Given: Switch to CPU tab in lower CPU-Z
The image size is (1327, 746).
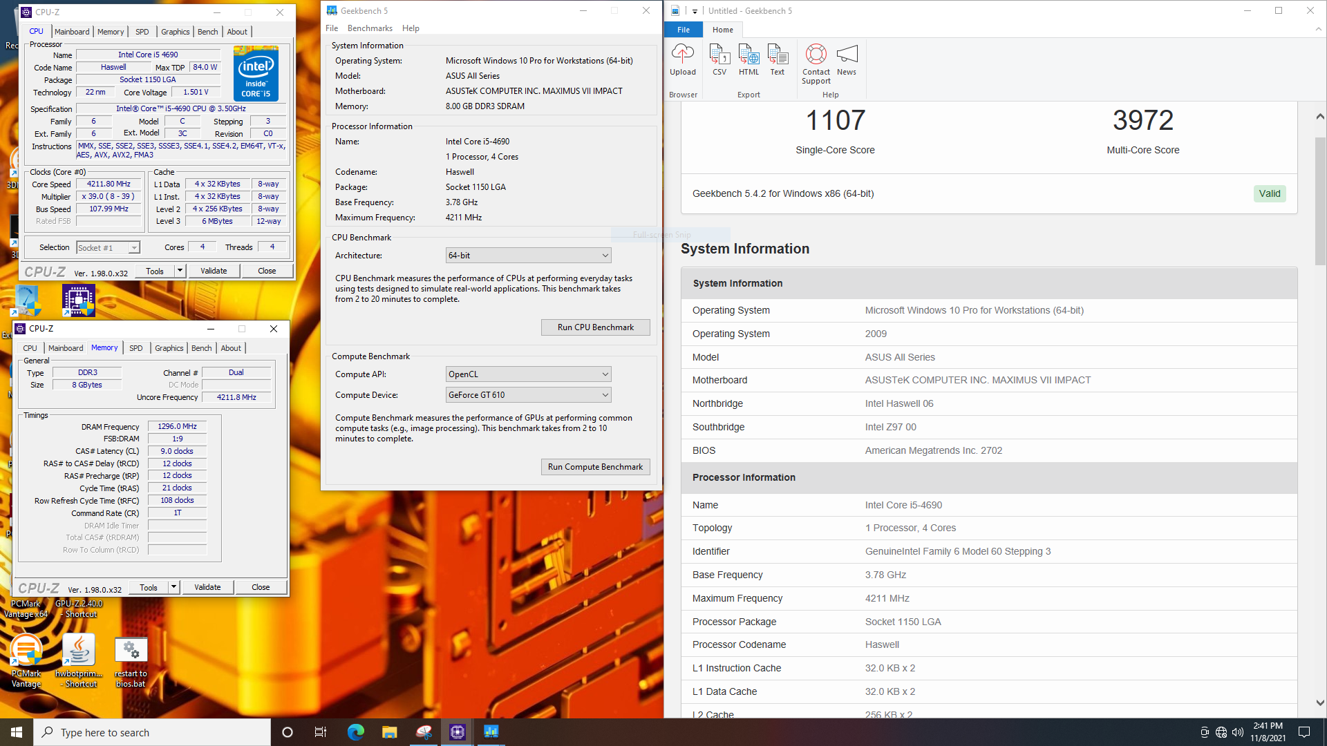Looking at the screenshot, I should [x=30, y=348].
